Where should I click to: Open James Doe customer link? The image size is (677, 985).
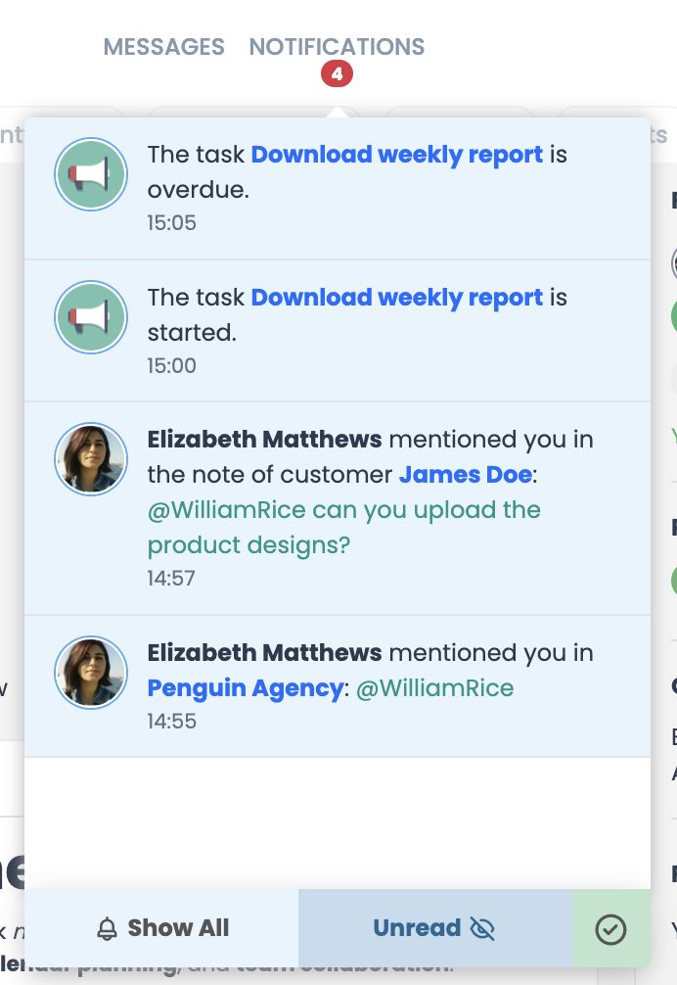465,475
